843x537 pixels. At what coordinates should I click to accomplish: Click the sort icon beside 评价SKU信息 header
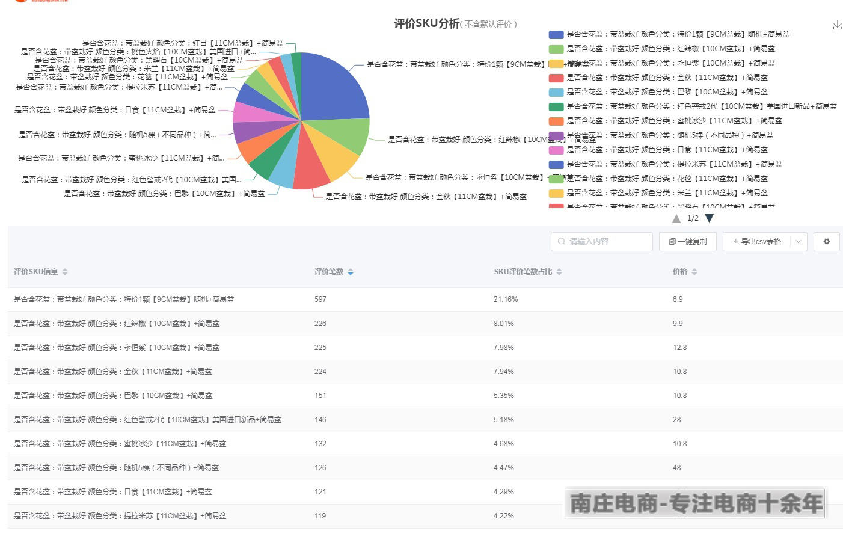coord(66,271)
